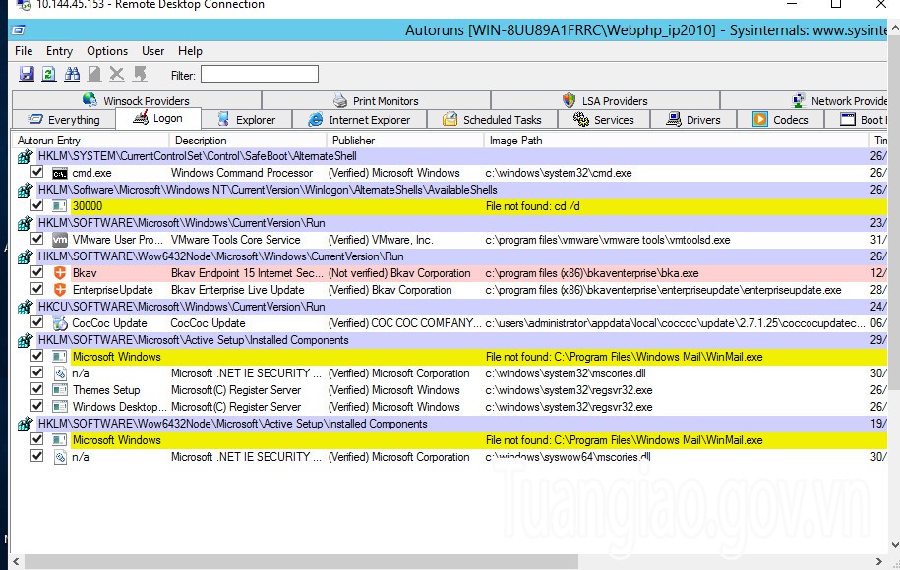The width and height of the screenshot is (900, 570).
Task: Uncheck the Windows Desktop entry checkbox
Action: 37,406
